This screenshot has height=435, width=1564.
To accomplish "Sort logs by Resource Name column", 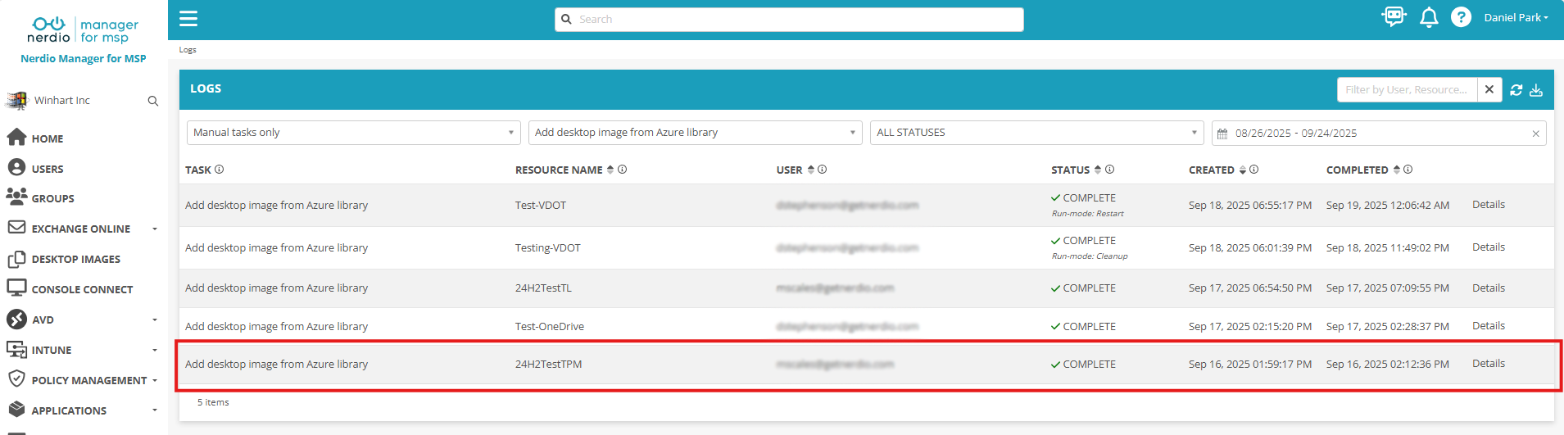I will pyautogui.click(x=610, y=170).
